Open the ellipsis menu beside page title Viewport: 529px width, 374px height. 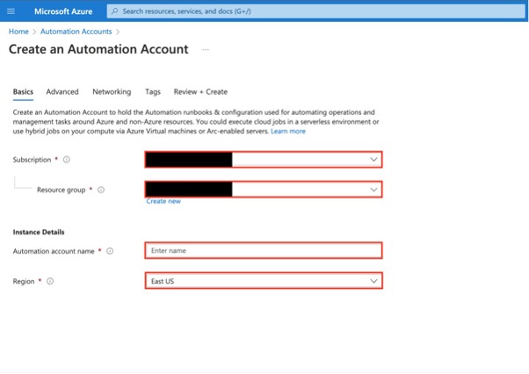pyautogui.click(x=206, y=49)
